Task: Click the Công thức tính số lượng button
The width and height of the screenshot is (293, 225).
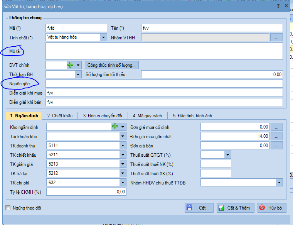Action: click(111, 65)
